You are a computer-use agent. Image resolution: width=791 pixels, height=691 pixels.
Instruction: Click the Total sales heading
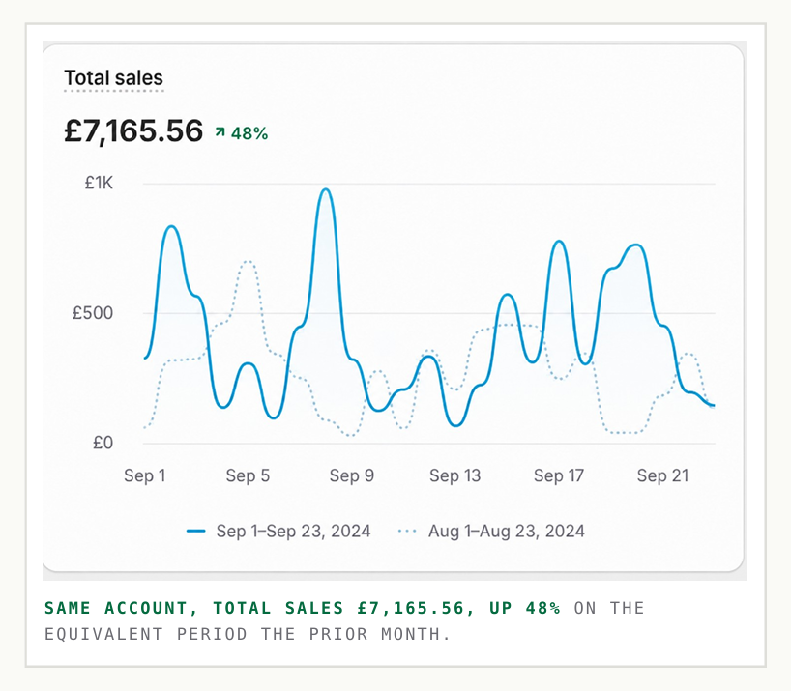(113, 78)
